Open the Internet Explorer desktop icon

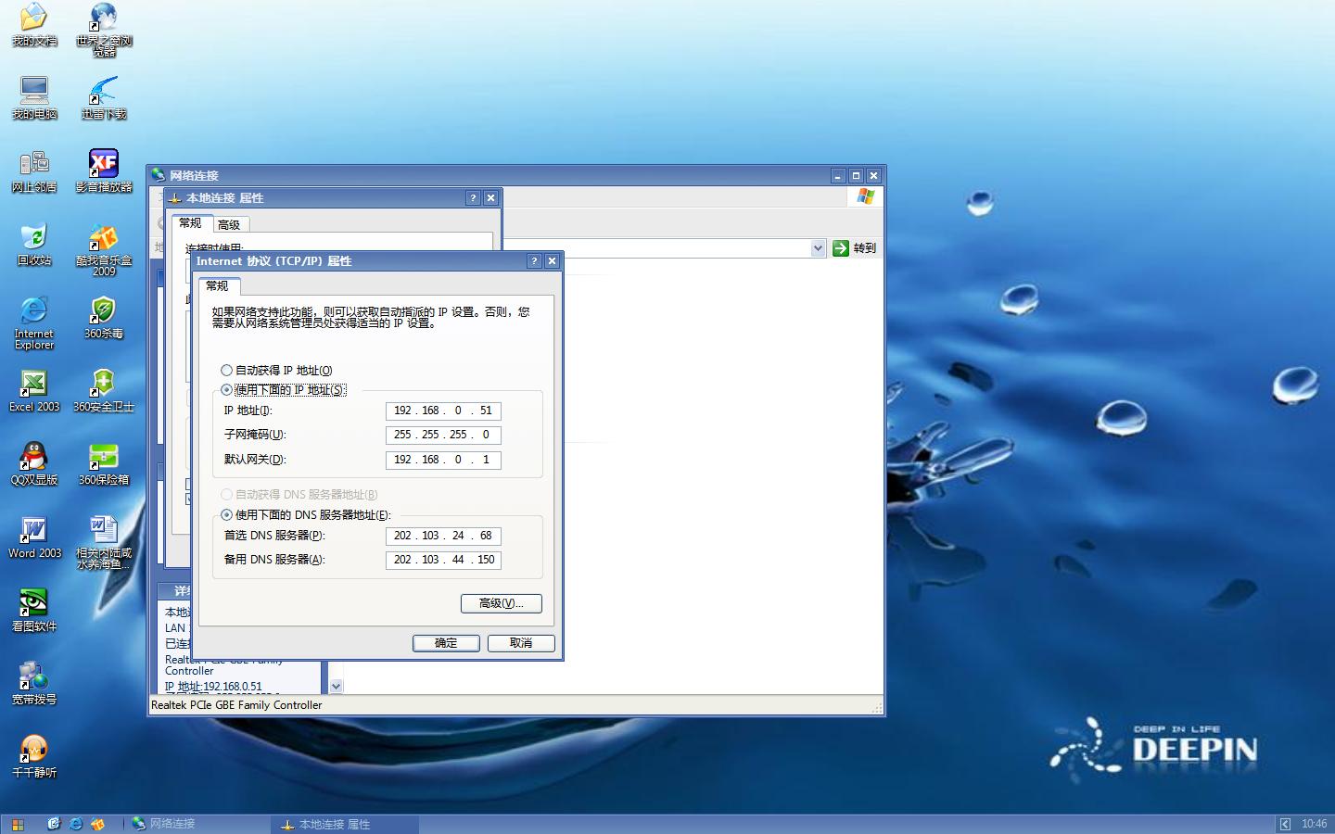33,312
